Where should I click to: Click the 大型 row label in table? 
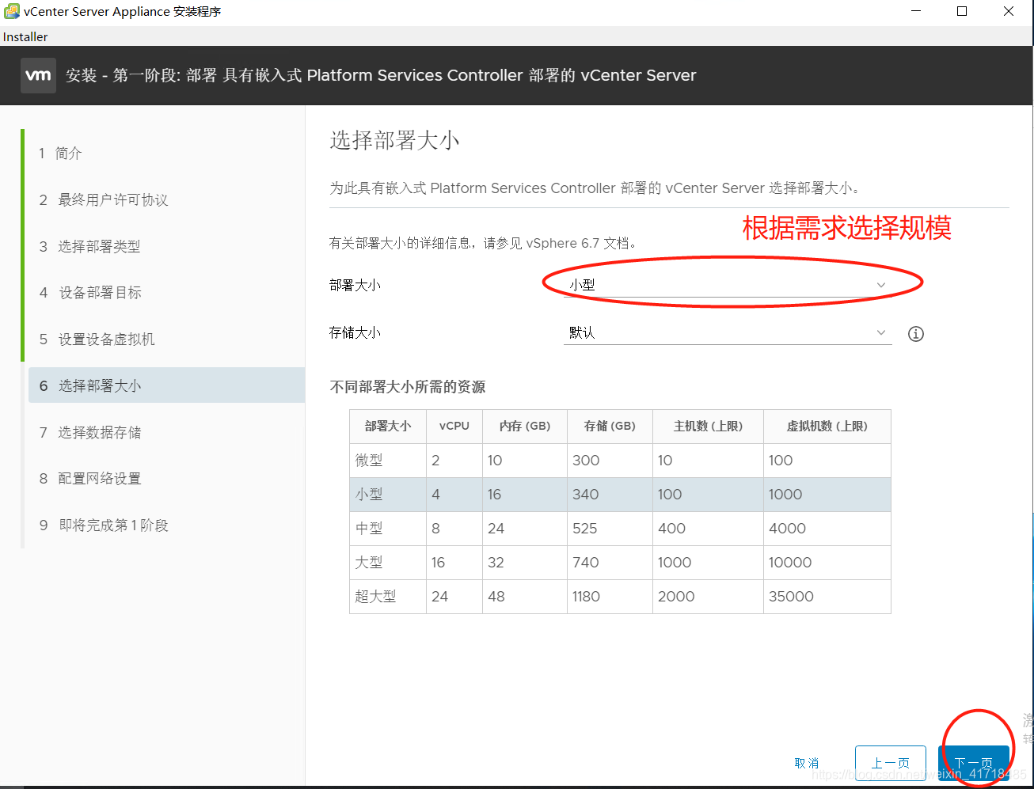pyautogui.click(x=369, y=563)
